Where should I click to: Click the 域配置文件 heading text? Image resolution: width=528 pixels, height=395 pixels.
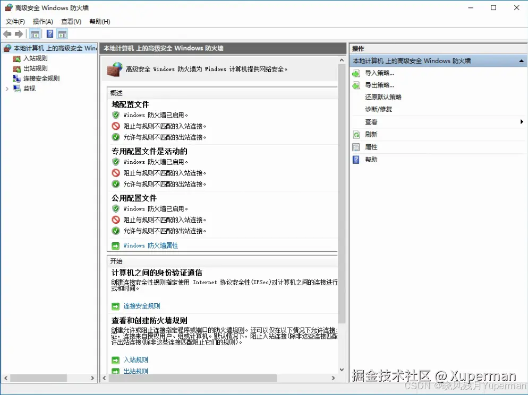coord(130,104)
